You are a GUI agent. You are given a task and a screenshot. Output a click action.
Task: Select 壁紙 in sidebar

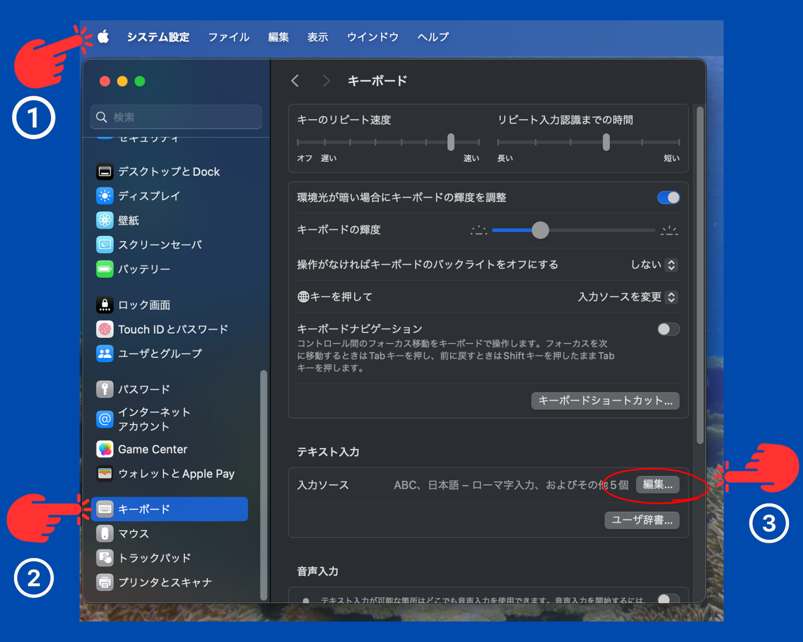tap(128, 220)
